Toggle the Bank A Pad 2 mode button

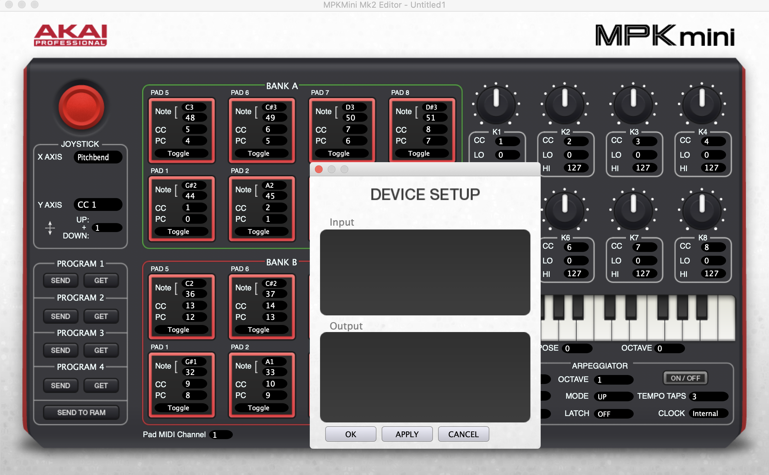[261, 232]
